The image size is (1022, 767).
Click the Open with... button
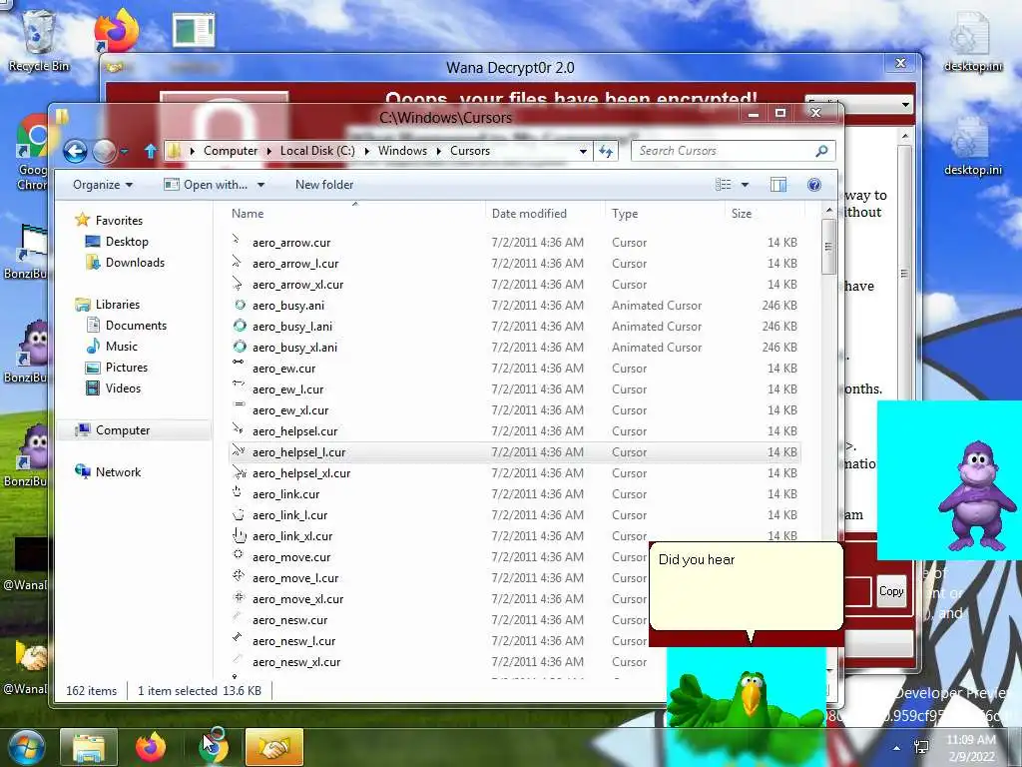(x=208, y=185)
